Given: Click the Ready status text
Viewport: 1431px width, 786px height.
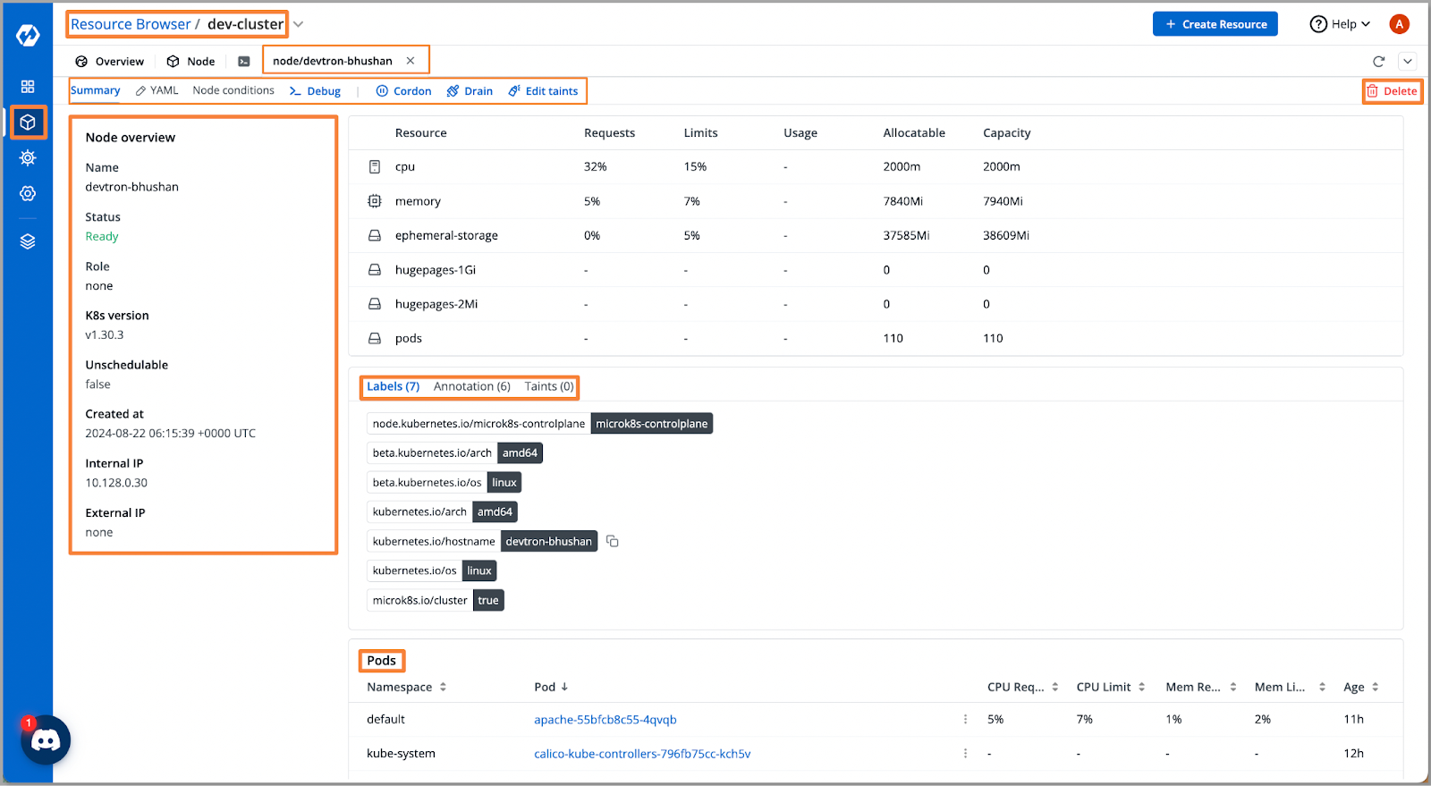Looking at the screenshot, I should pyautogui.click(x=102, y=237).
